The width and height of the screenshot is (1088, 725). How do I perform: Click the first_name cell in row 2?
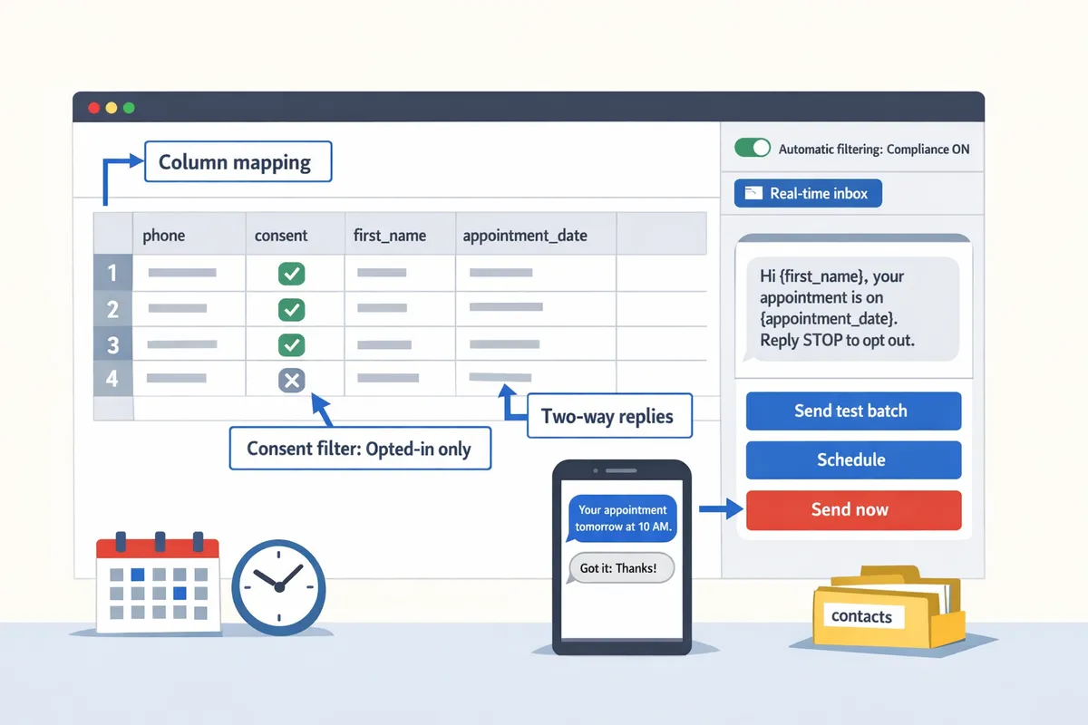coord(400,309)
